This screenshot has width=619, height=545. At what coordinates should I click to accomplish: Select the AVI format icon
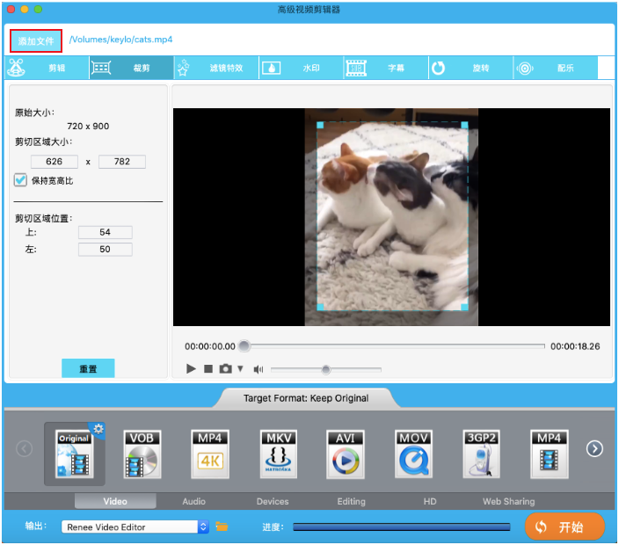pyautogui.click(x=346, y=454)
